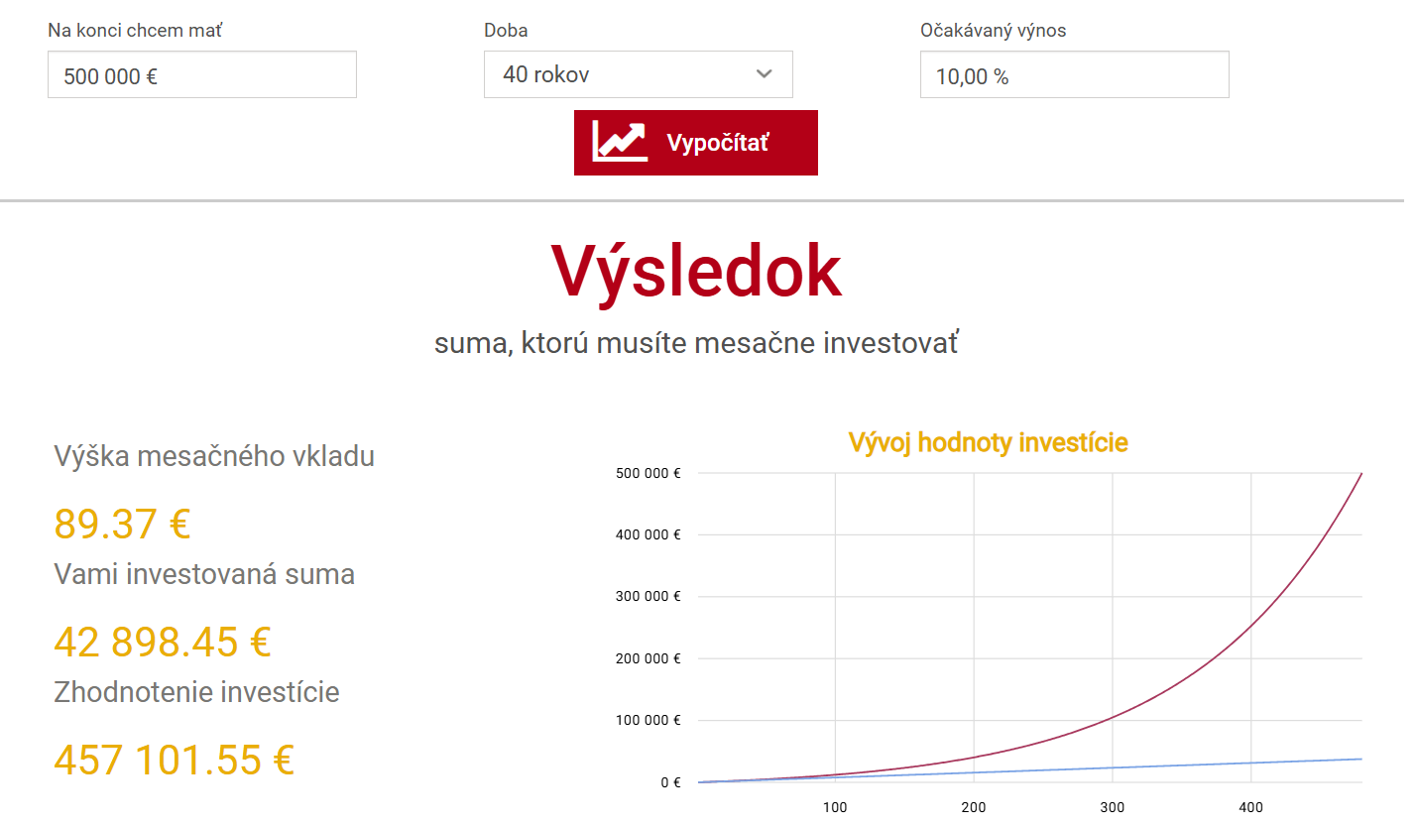This screenshot has height=824, width=1417.
Task: Focus the 'Na konci chcem mať' amount field
Action: tap(201, 75)
